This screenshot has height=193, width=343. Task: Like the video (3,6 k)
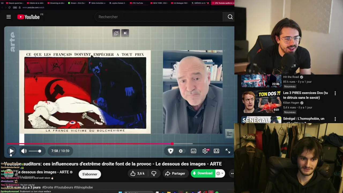tap(137, 173)
